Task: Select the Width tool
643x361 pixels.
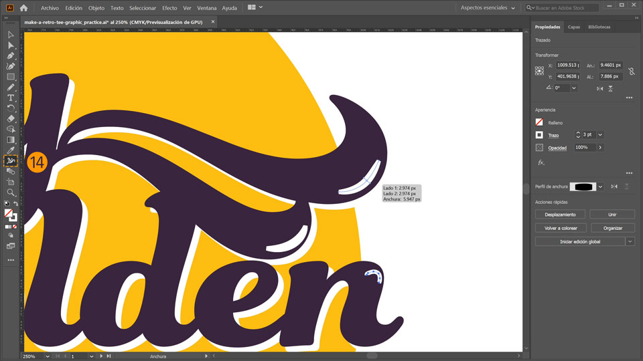Action: [x=11, y=161]
